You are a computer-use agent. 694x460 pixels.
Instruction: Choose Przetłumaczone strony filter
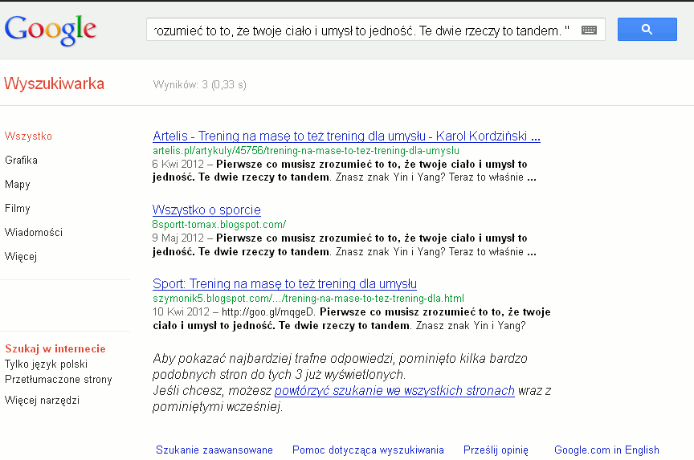[59, 380]
